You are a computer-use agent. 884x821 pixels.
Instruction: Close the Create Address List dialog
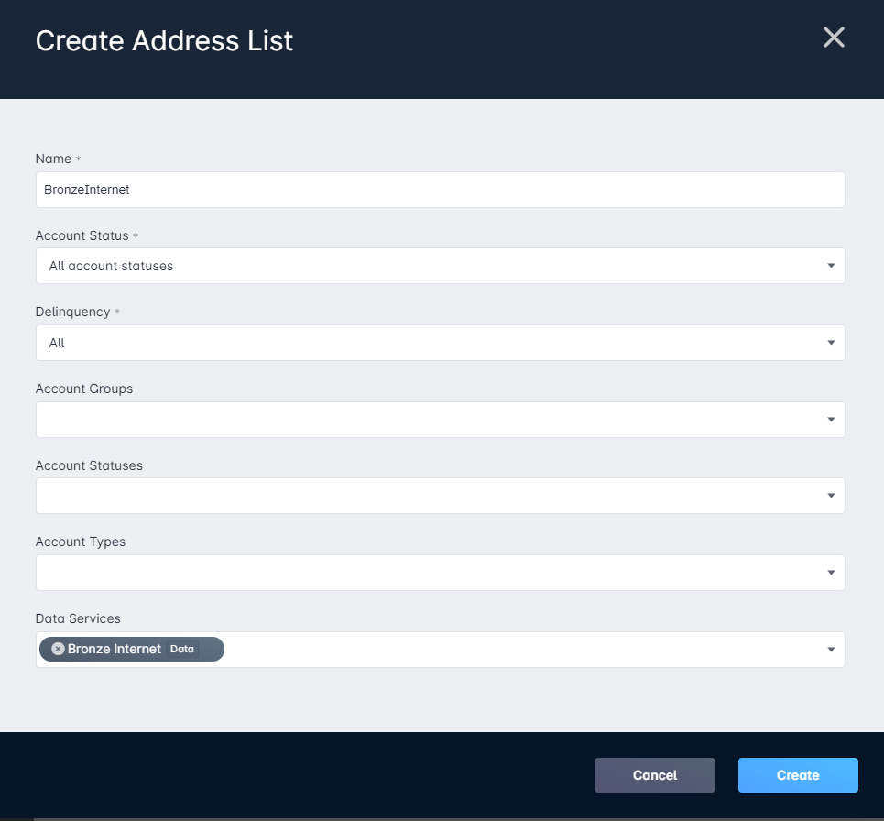click(x=834, y=38)
